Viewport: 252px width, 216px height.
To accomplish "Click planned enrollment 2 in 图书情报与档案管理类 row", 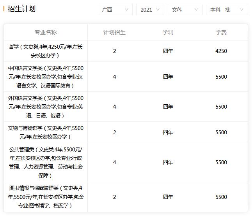I will [x=114, y=197].
